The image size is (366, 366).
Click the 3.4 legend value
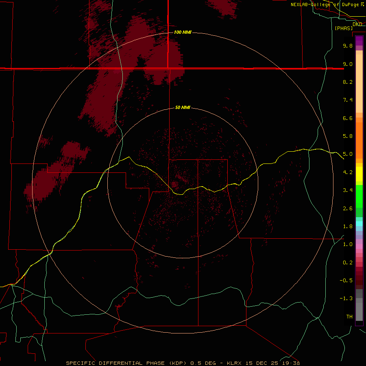pos(348,190)
